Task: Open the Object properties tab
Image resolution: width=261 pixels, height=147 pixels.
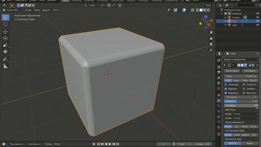Action: pos(219,95)
